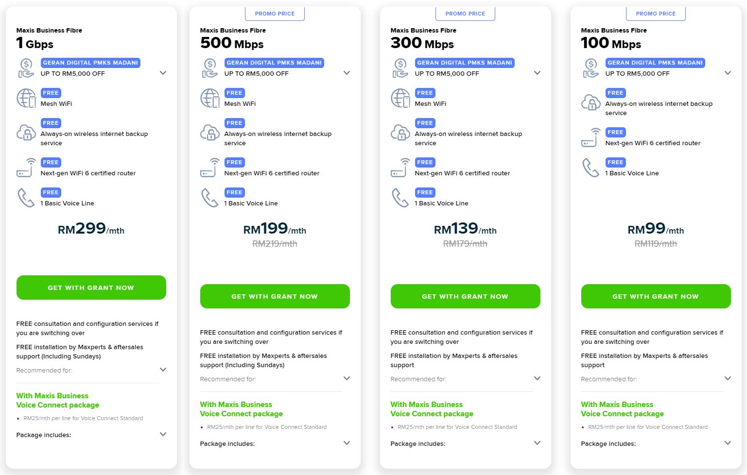
Task: Select the router icon on 500 Mbps plan
Action: (x=209, y=168)
